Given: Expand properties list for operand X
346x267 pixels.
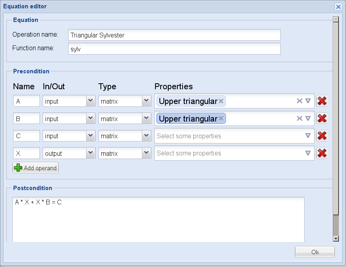Looking at the screenshot, I should pos(308,153).
